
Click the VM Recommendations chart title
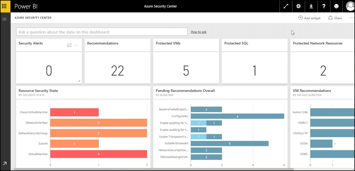tap(312, 91)
